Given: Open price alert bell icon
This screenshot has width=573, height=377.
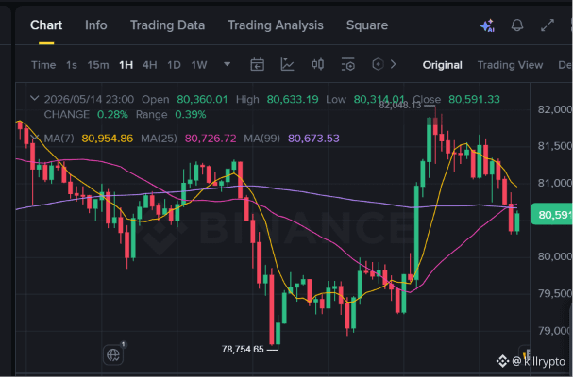Looking at the screenshot, I should pos(517,25).
